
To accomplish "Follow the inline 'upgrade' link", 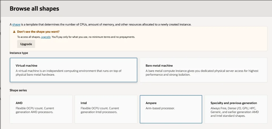I will (x=46, y=37).
